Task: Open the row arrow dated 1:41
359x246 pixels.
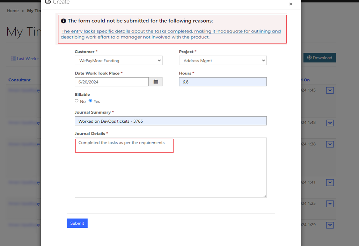Action: point(330,182)
